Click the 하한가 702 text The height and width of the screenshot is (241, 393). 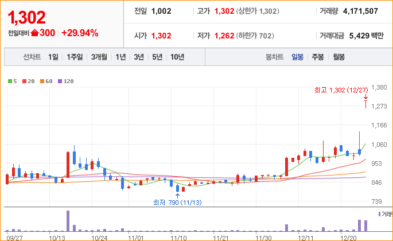coord(255,36)
